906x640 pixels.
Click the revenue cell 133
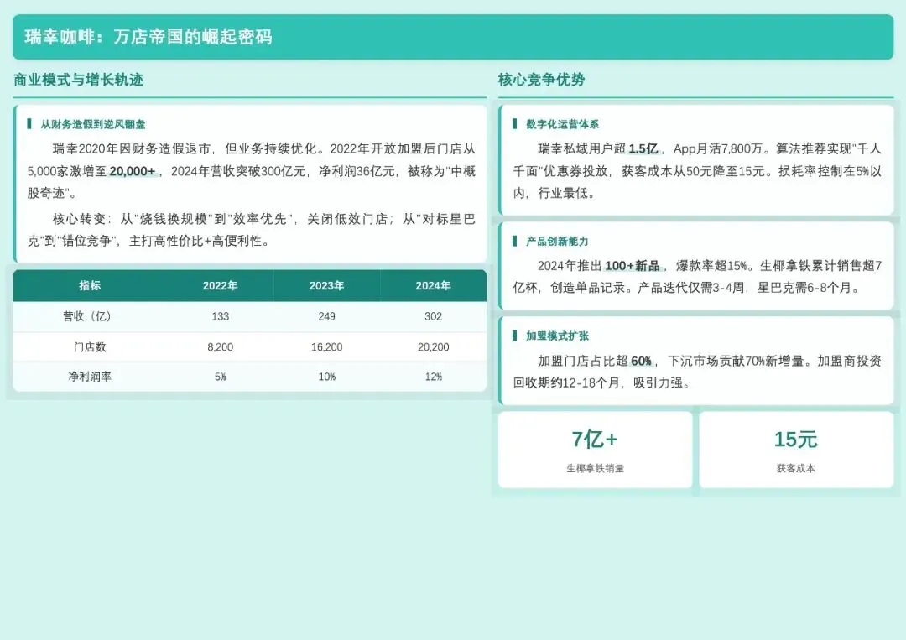coord(220,316)
